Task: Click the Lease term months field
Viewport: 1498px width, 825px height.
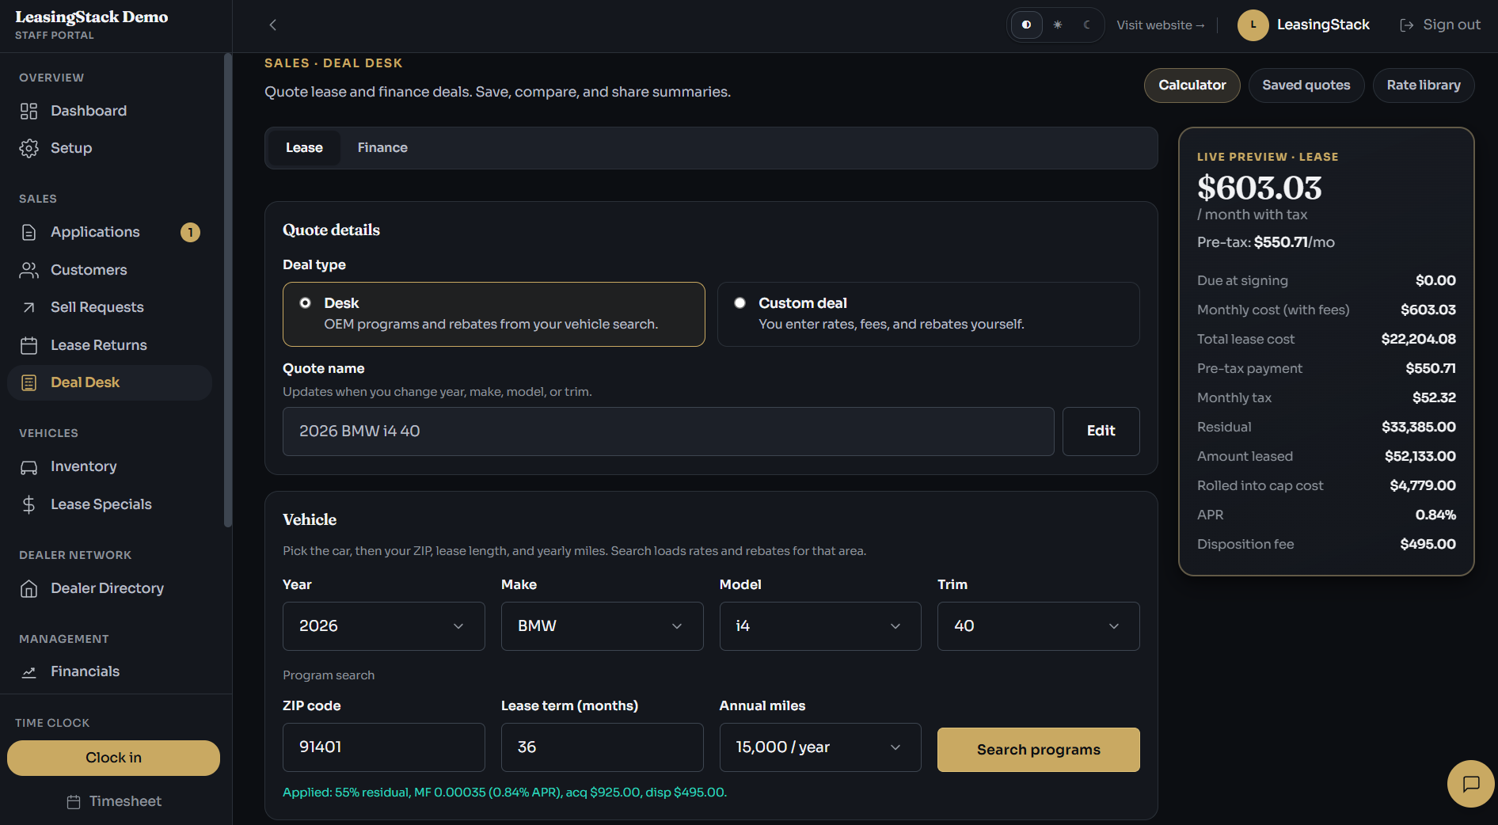Action: 602,747
